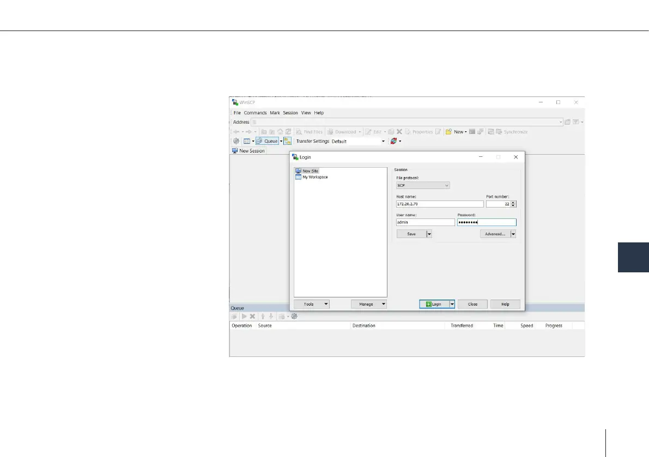
Task: Click the Help button in Login dialog
Action: tap(505, 304)
